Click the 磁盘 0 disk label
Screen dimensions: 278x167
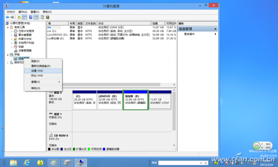point(58,93)
